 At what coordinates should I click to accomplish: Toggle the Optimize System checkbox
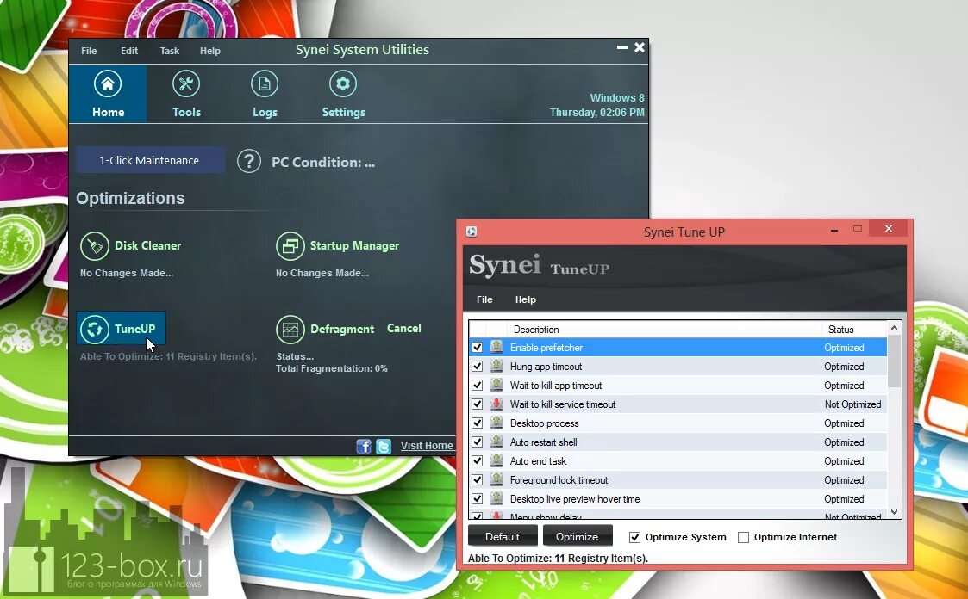[634, 537]
